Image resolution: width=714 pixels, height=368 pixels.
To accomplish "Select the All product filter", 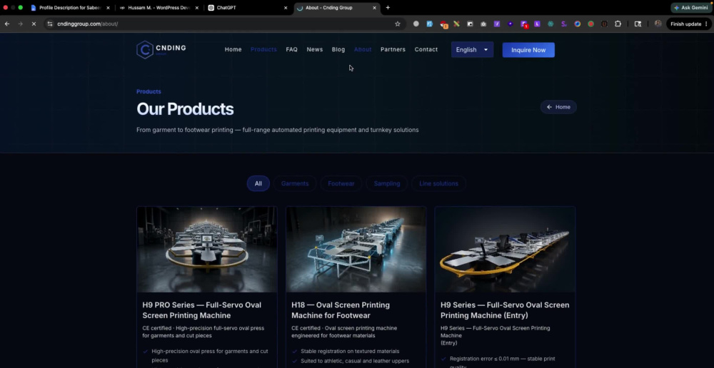I will tap(258, 183).
